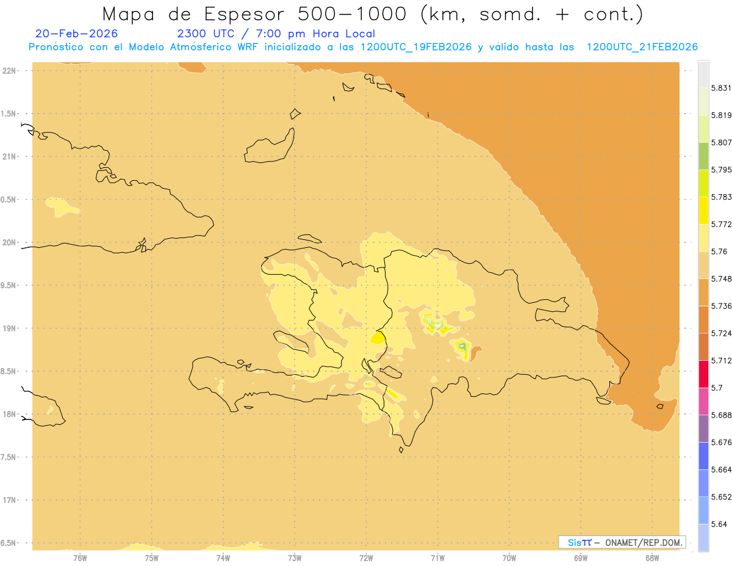Viewport: 732px width, 566px height.
Task: Click the colorbar value '5.783'
Action: [722, 197]
